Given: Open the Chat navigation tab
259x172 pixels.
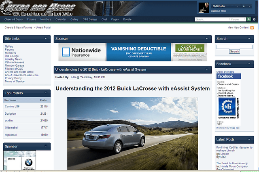Looking at the screenshot, I should pos(104,19).
